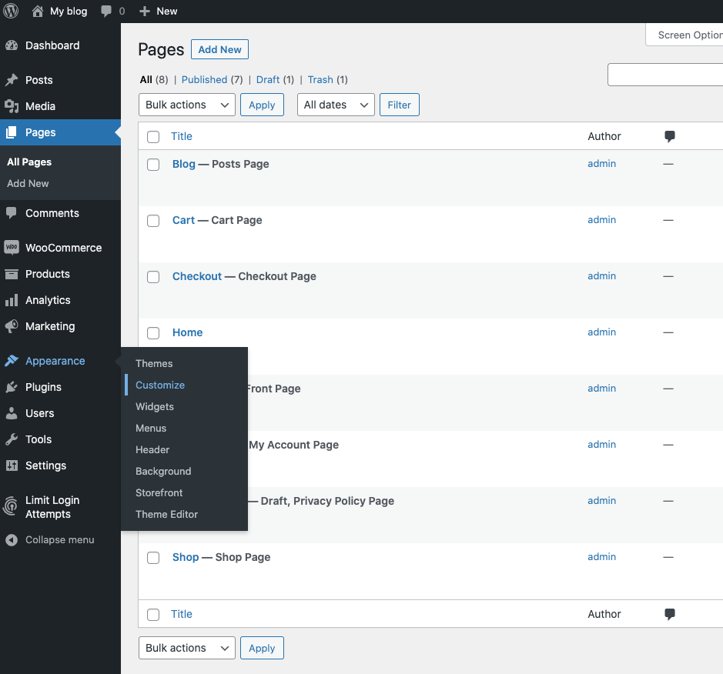Click the Marketing megaphone icon

click(x=12, y=326)
